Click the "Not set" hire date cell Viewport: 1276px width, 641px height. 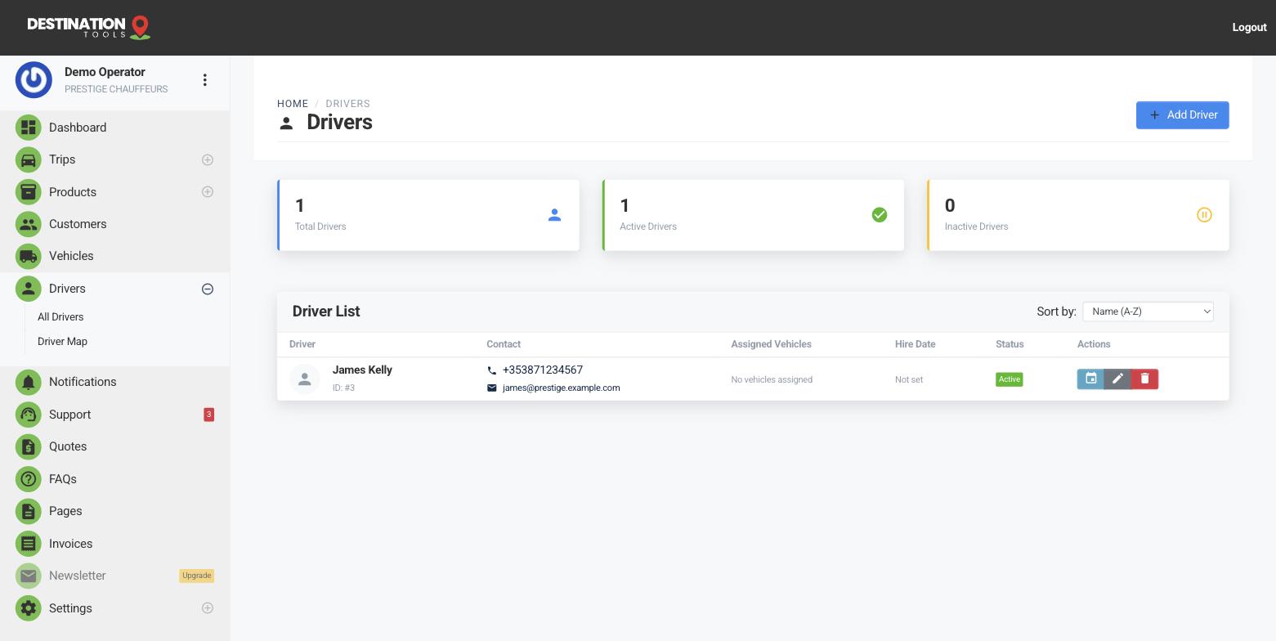pos(909,379)
